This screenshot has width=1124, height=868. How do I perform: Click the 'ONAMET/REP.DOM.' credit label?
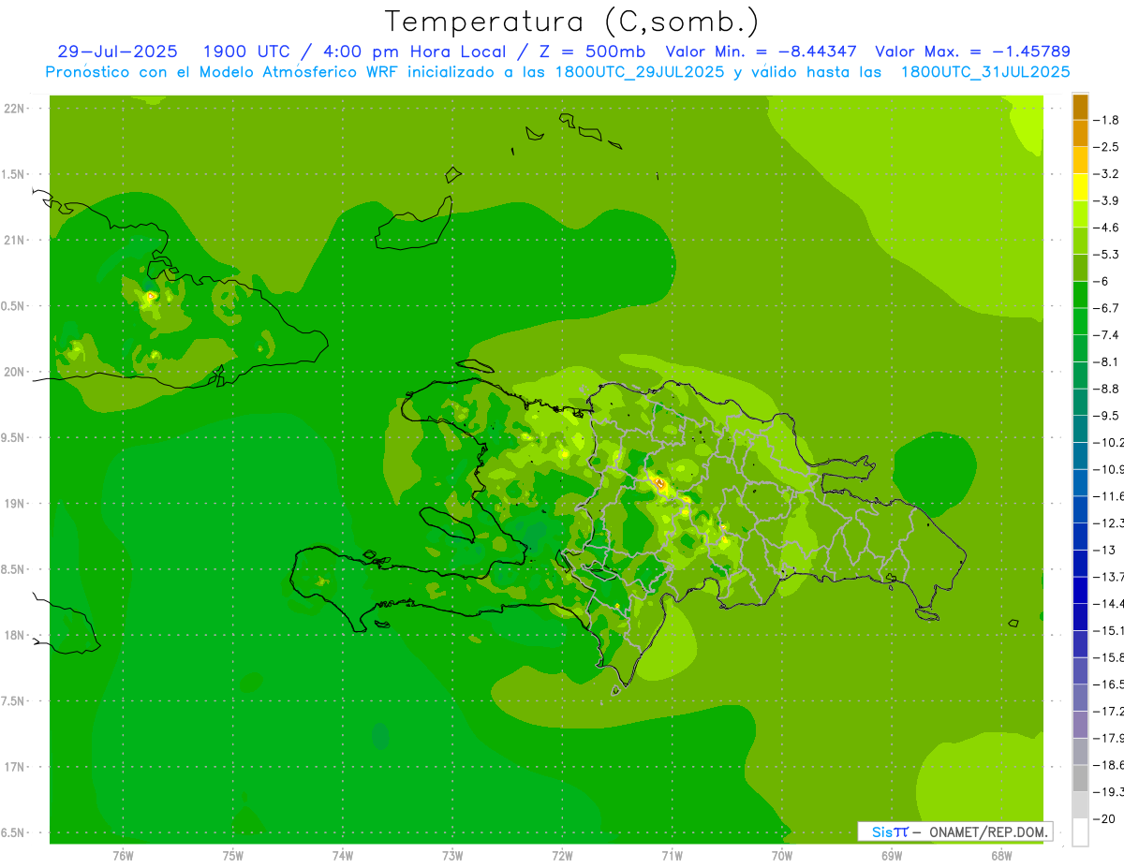[x=987, y=831]
